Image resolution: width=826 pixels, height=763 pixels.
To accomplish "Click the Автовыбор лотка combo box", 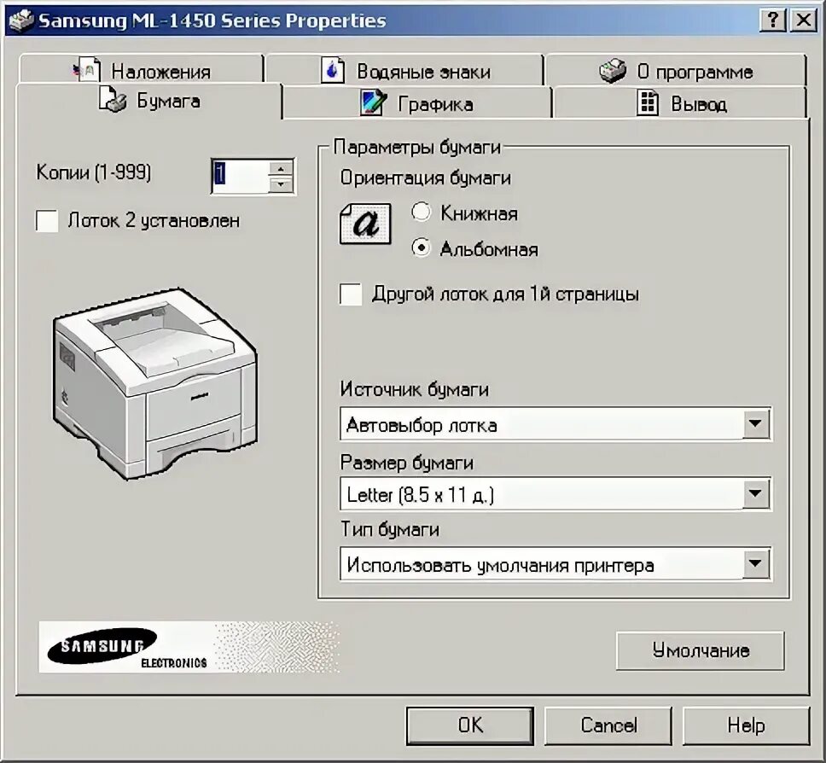I will pos(556,423).
